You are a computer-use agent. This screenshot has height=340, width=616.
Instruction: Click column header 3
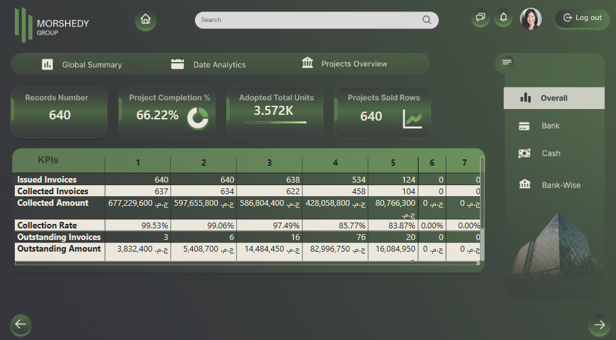click(x=269, y=163)
